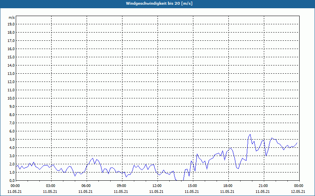Click the m/s unit label

pyautogui.click(x=11, y=18)
